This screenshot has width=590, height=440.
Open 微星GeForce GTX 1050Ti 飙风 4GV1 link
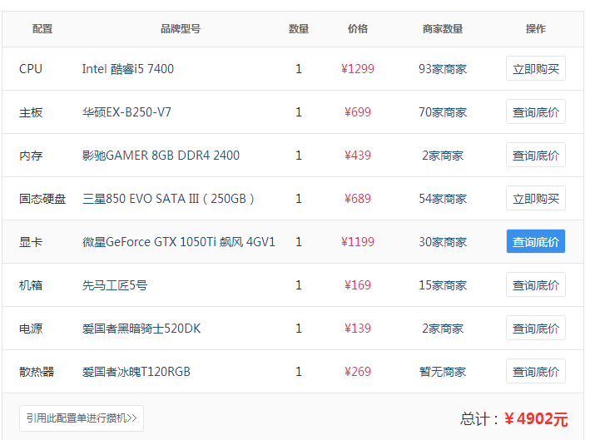(179, 242)
